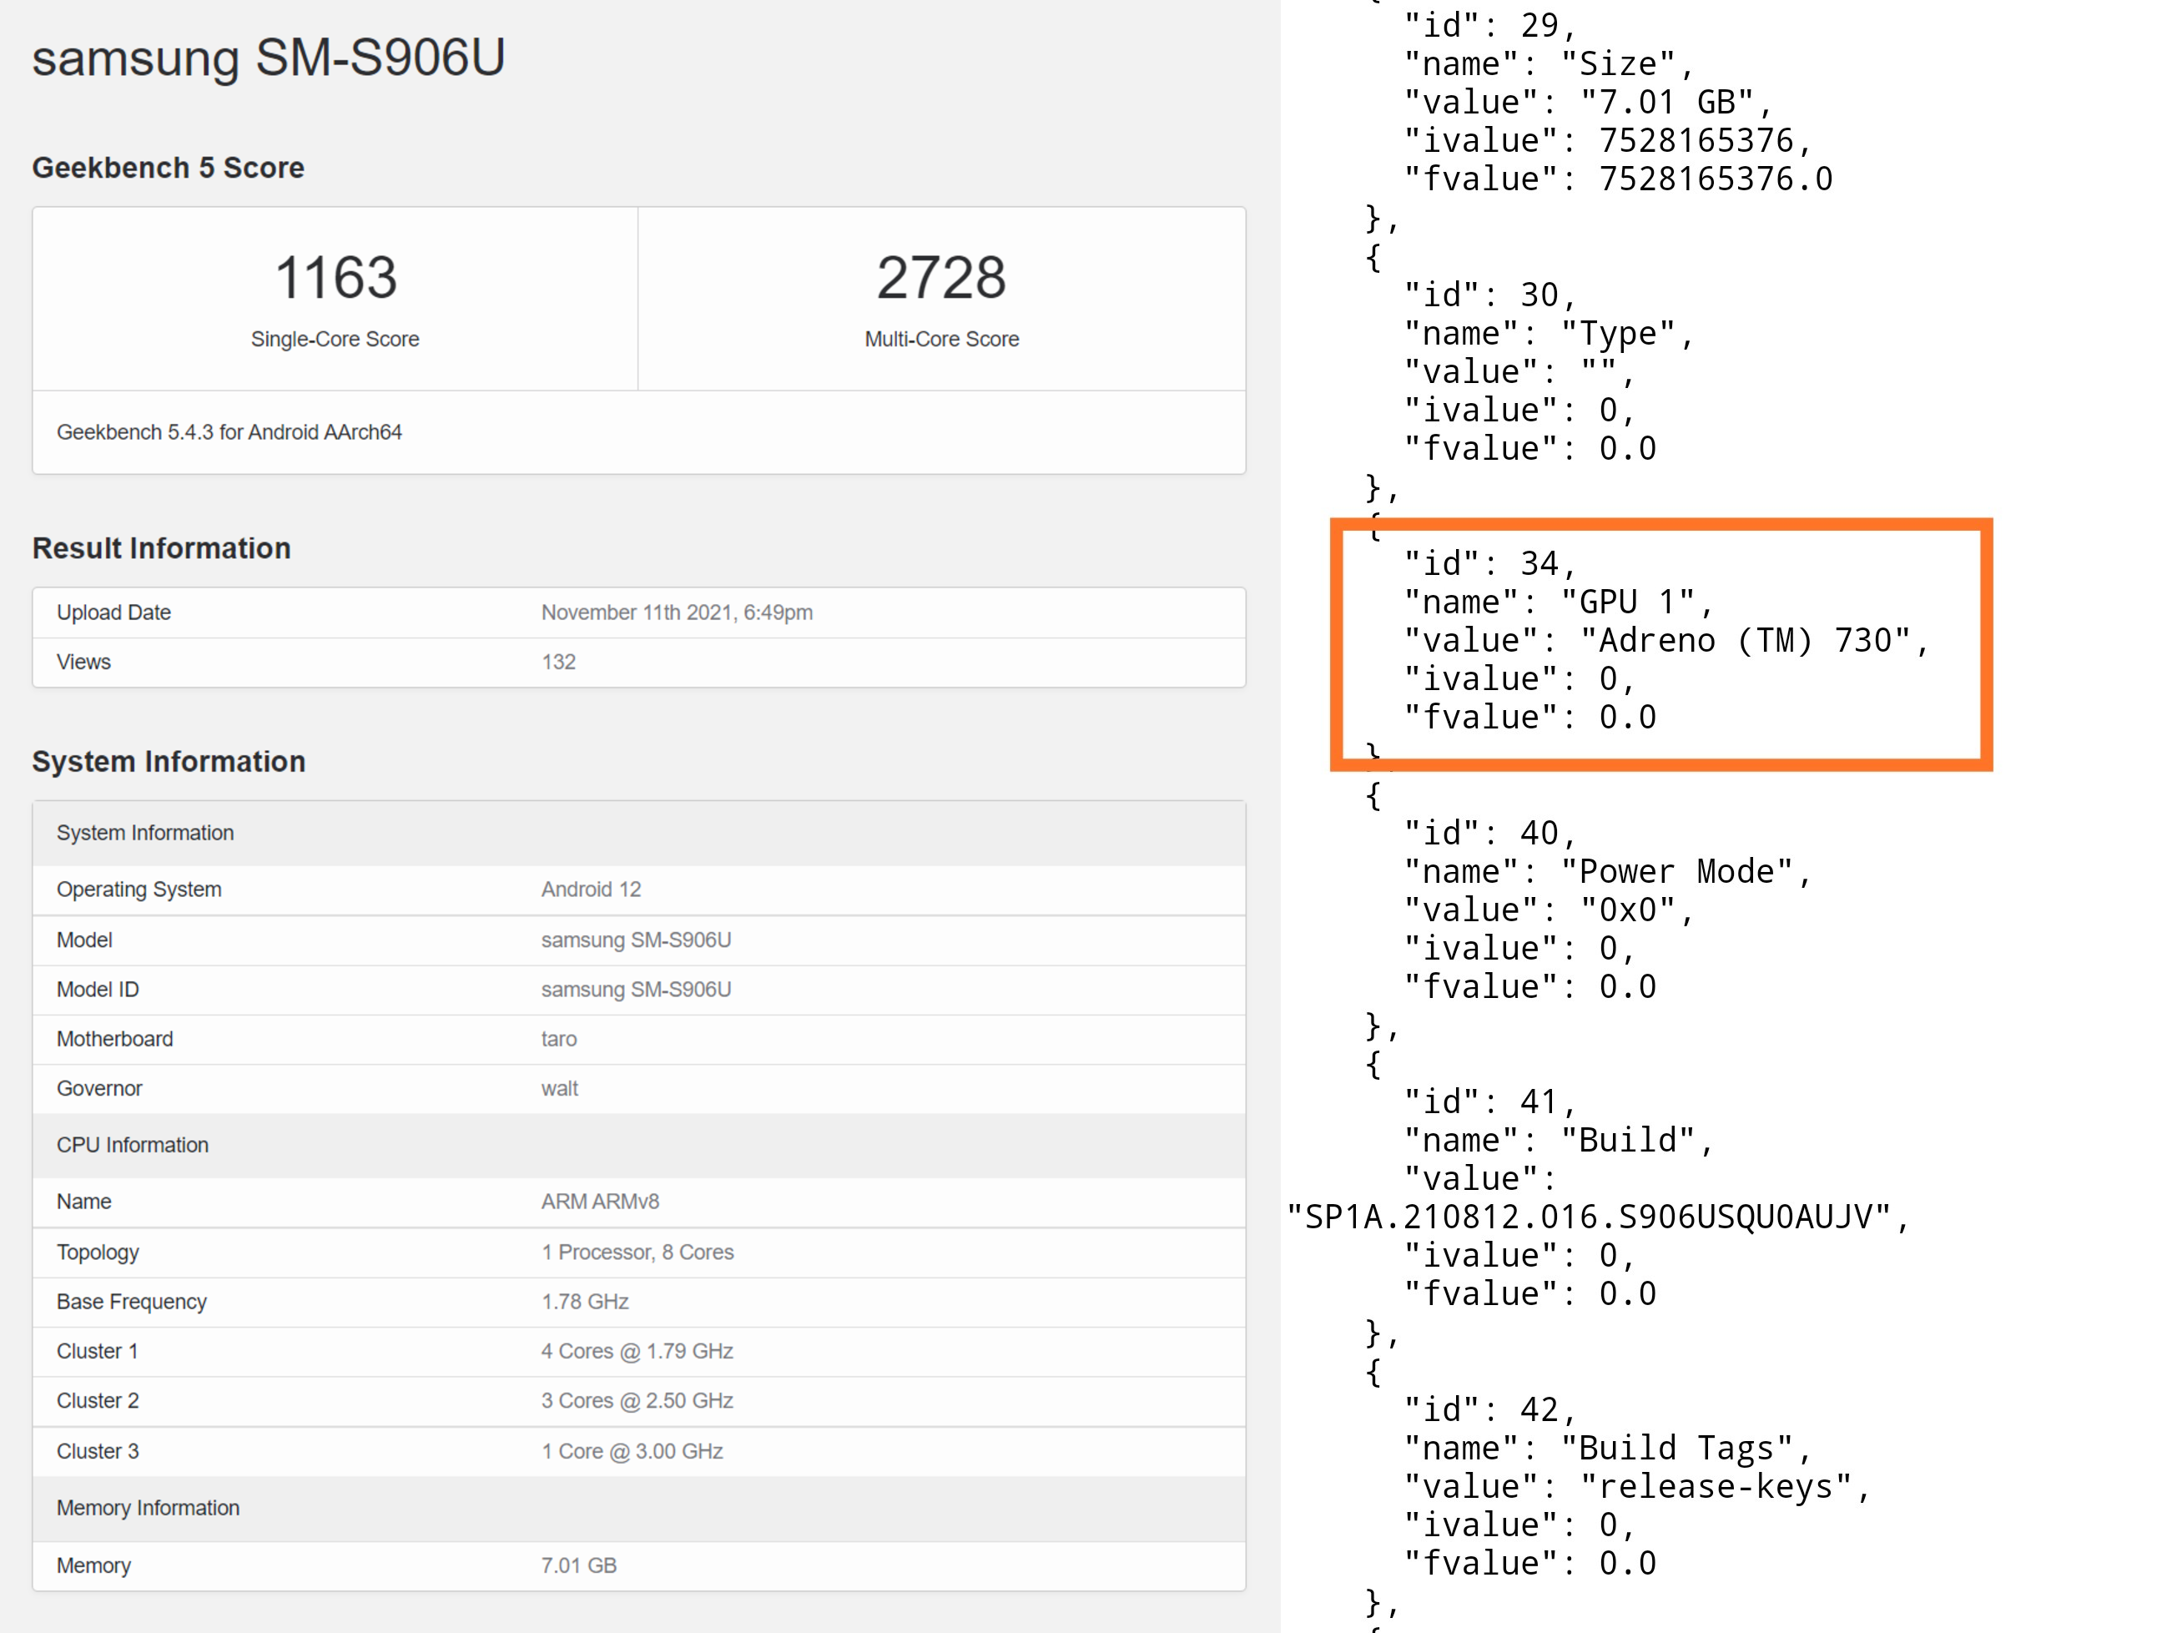Screen dimensions: 2182x1633
Task: Click the Single-Core Score label
Action: coord(335,340)
